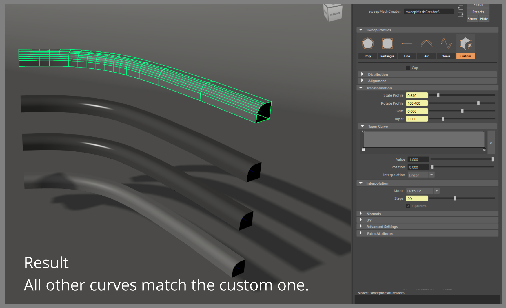Click the Presets button
Screen dimensions: 506x308
[478, 12]
